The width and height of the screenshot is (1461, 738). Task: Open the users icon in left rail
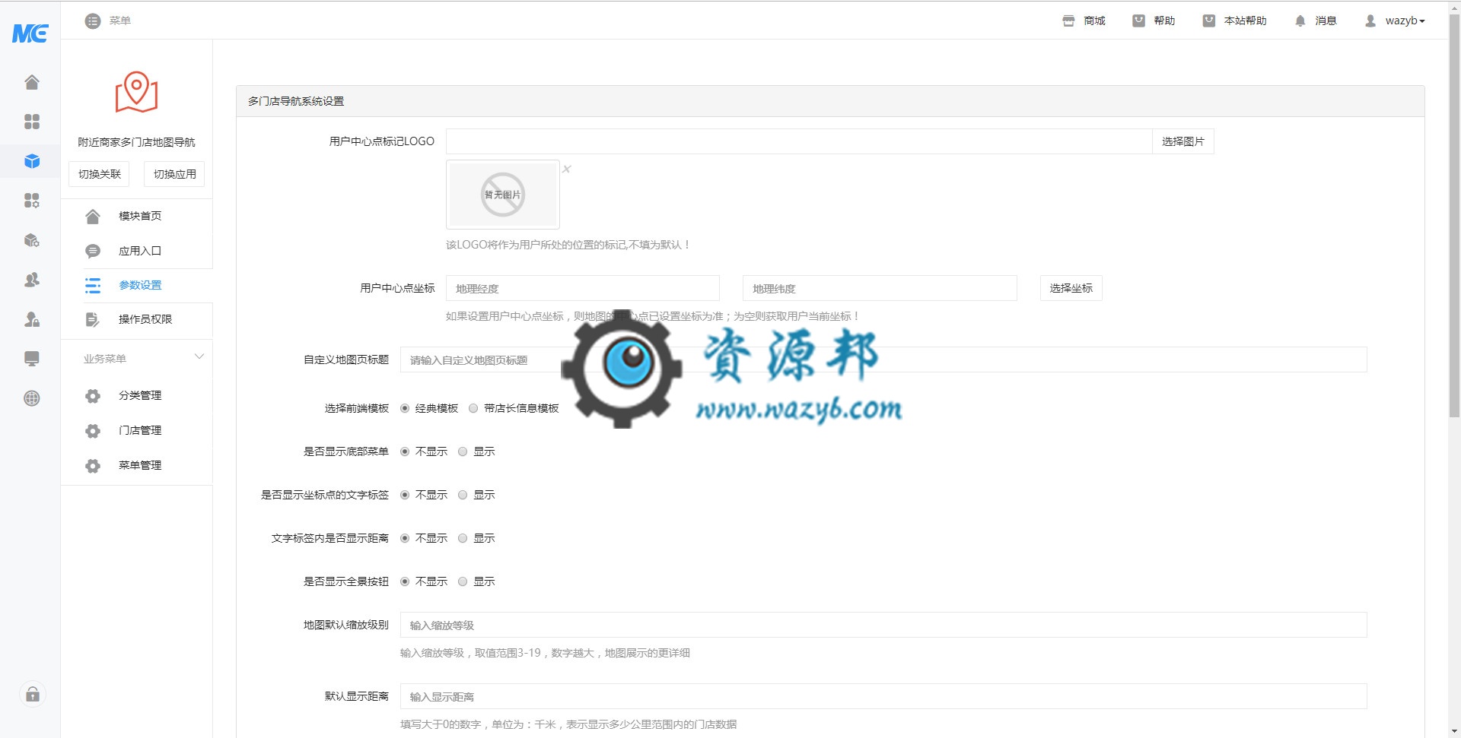(31, 280)
